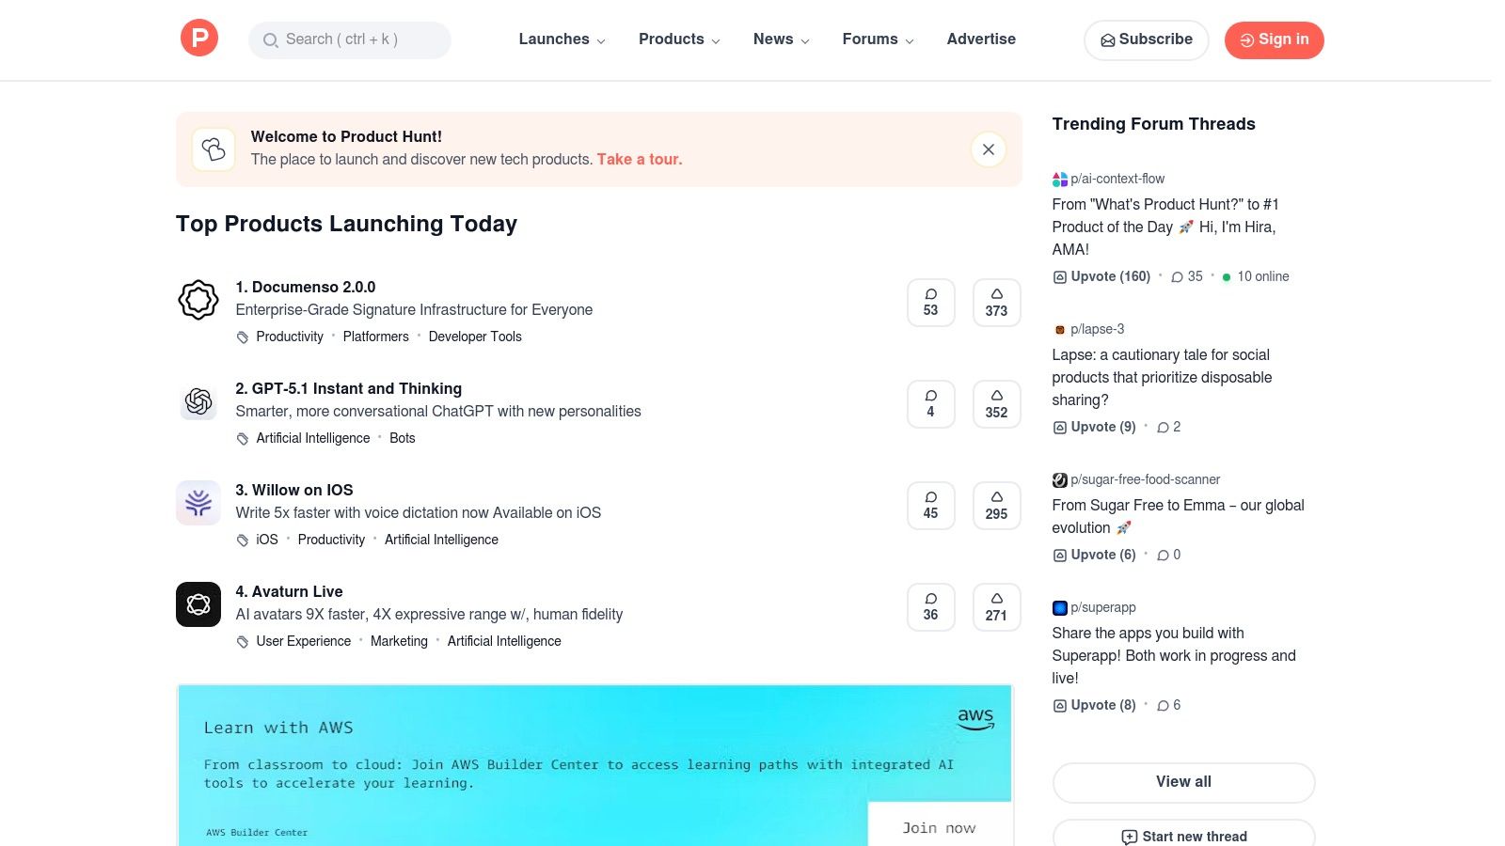Screen dimensions: 1505x846
Task: Click View all forum threads
Action: click(x=1183, y=782)
